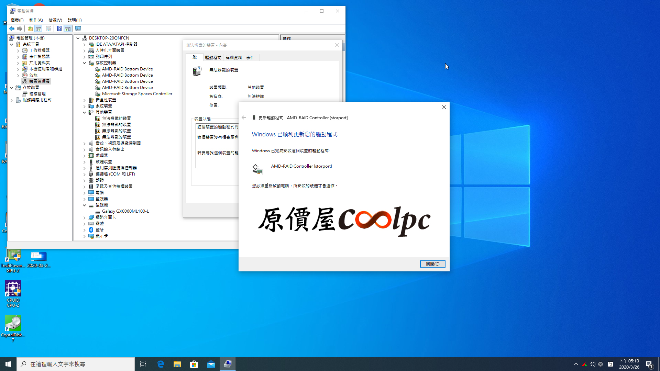Expand the 網路介面卡 tree node
This screenshot has width=660, height=371.
(84, 217)
